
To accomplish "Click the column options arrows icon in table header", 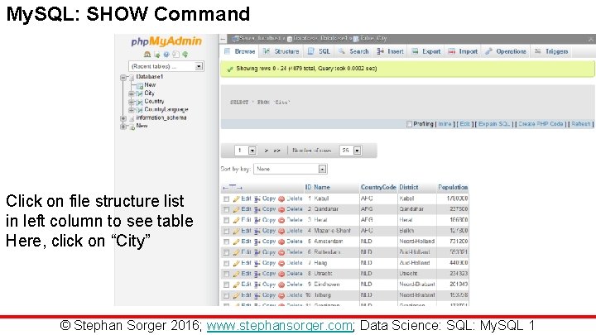I will [x=233, y=188].
